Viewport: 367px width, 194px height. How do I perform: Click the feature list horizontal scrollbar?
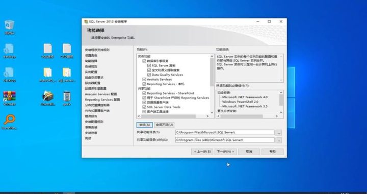168,116
